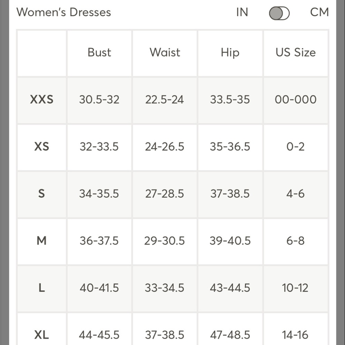This screenshot has width=345, height=345.
Task: Click waist value 29-30.5
Action: (x=164, y=241)
